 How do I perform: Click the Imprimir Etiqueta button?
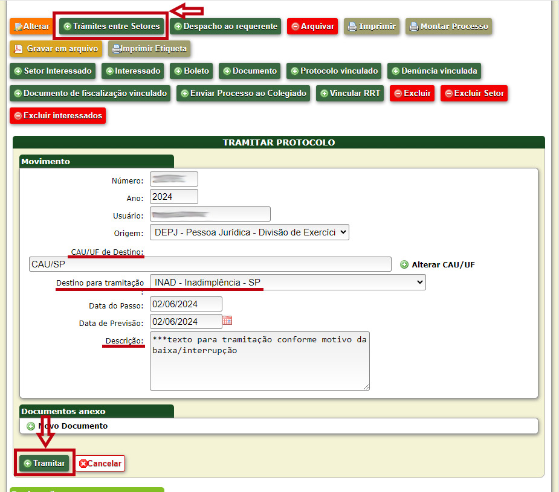click(149, 48)
